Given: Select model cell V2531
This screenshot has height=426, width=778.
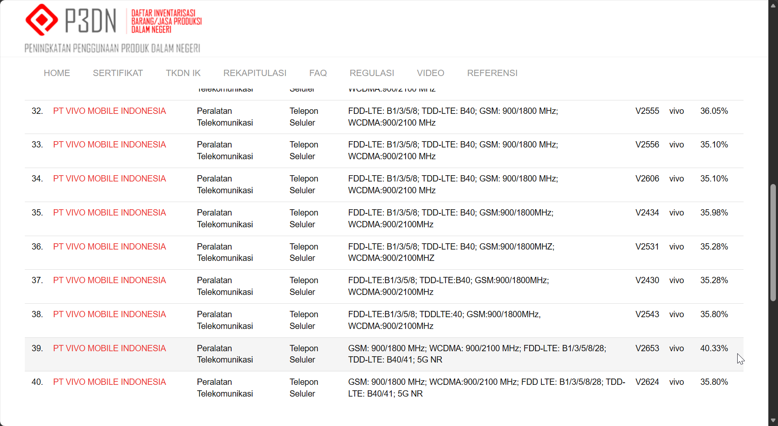Looking at the screenshot, I should [x=647, y=247].
